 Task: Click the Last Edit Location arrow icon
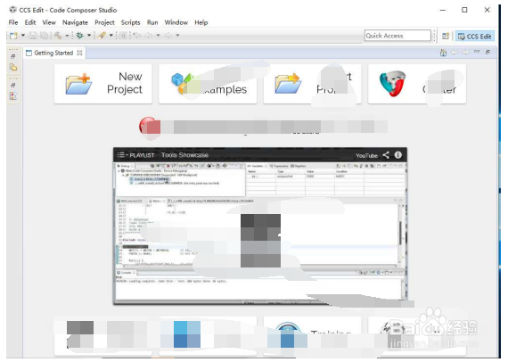[x=137, y=36]
